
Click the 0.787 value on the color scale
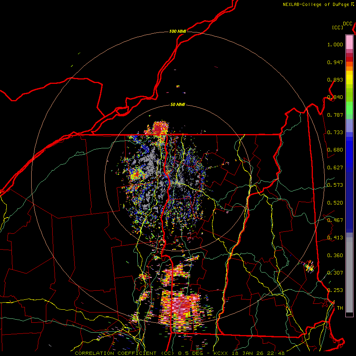point(335,115)
